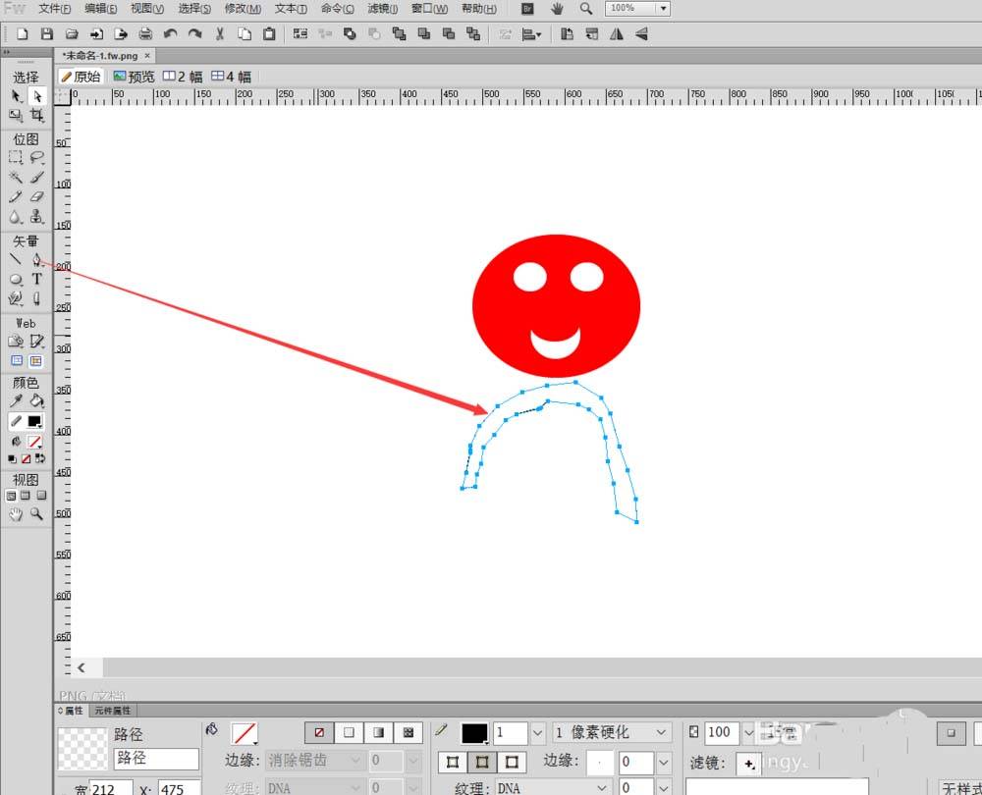This screenshot has width=982, height=795.
Task: Choose the Eraser tool
Action: tap(37, 197)
